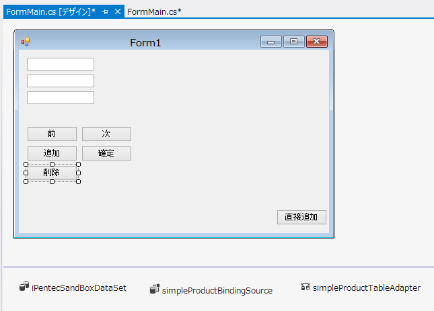Select simpleProductBindingSource component icon
This screenshot has height=311, width=434.
pos(155,289)
